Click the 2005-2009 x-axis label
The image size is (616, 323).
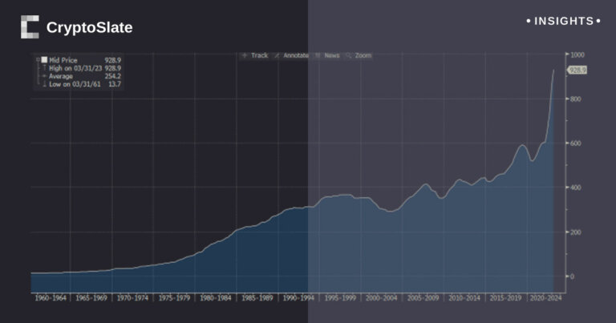coord(421,297)
